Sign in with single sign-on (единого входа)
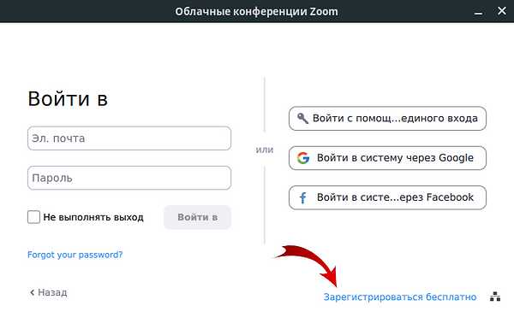 [387, 118]
